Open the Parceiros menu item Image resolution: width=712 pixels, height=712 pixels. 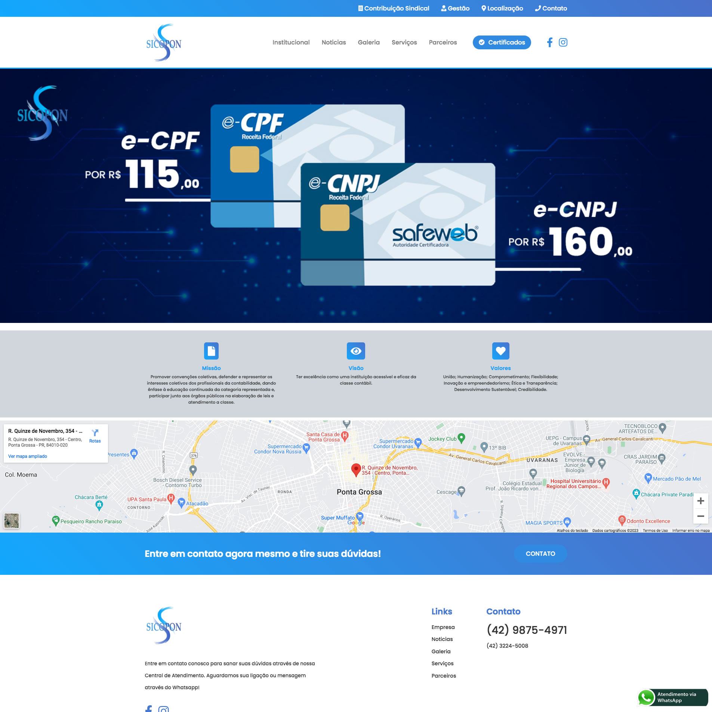443,42
